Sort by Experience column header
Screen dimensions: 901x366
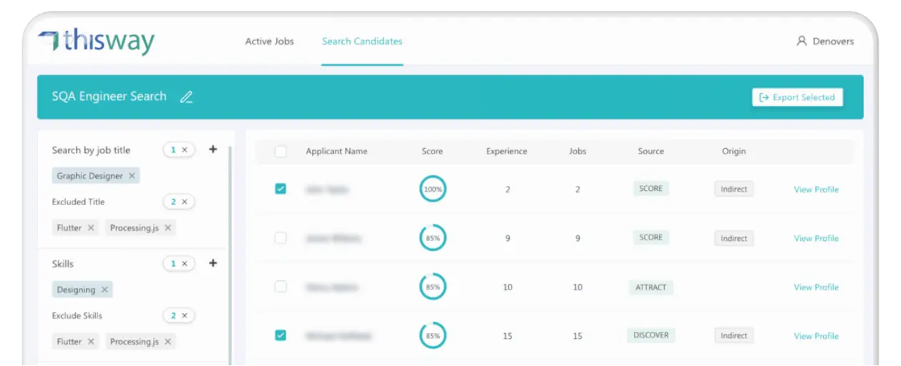pyautogui.click(x=507, y=152)
